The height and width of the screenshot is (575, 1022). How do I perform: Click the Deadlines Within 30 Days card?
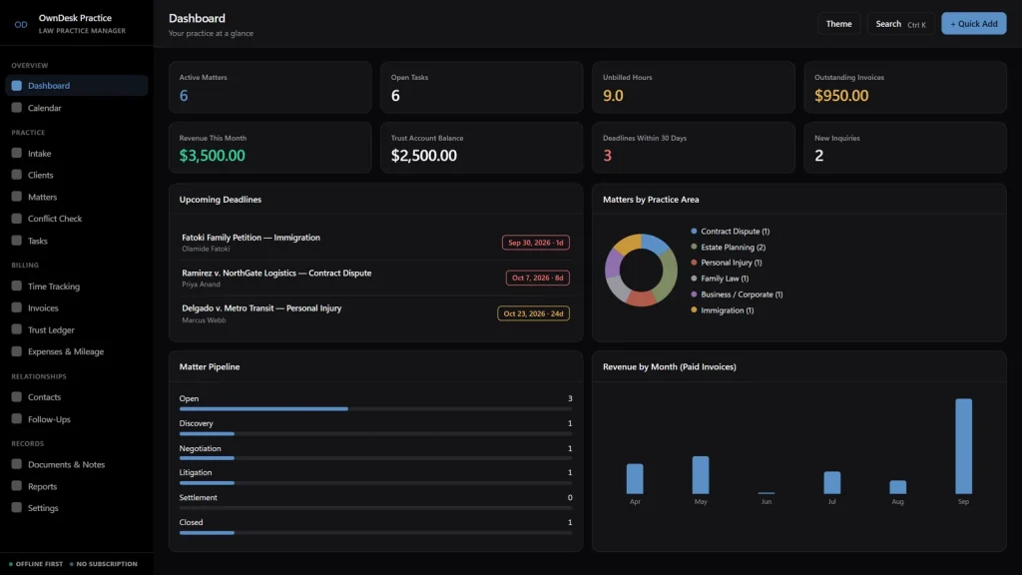[694, 148]
